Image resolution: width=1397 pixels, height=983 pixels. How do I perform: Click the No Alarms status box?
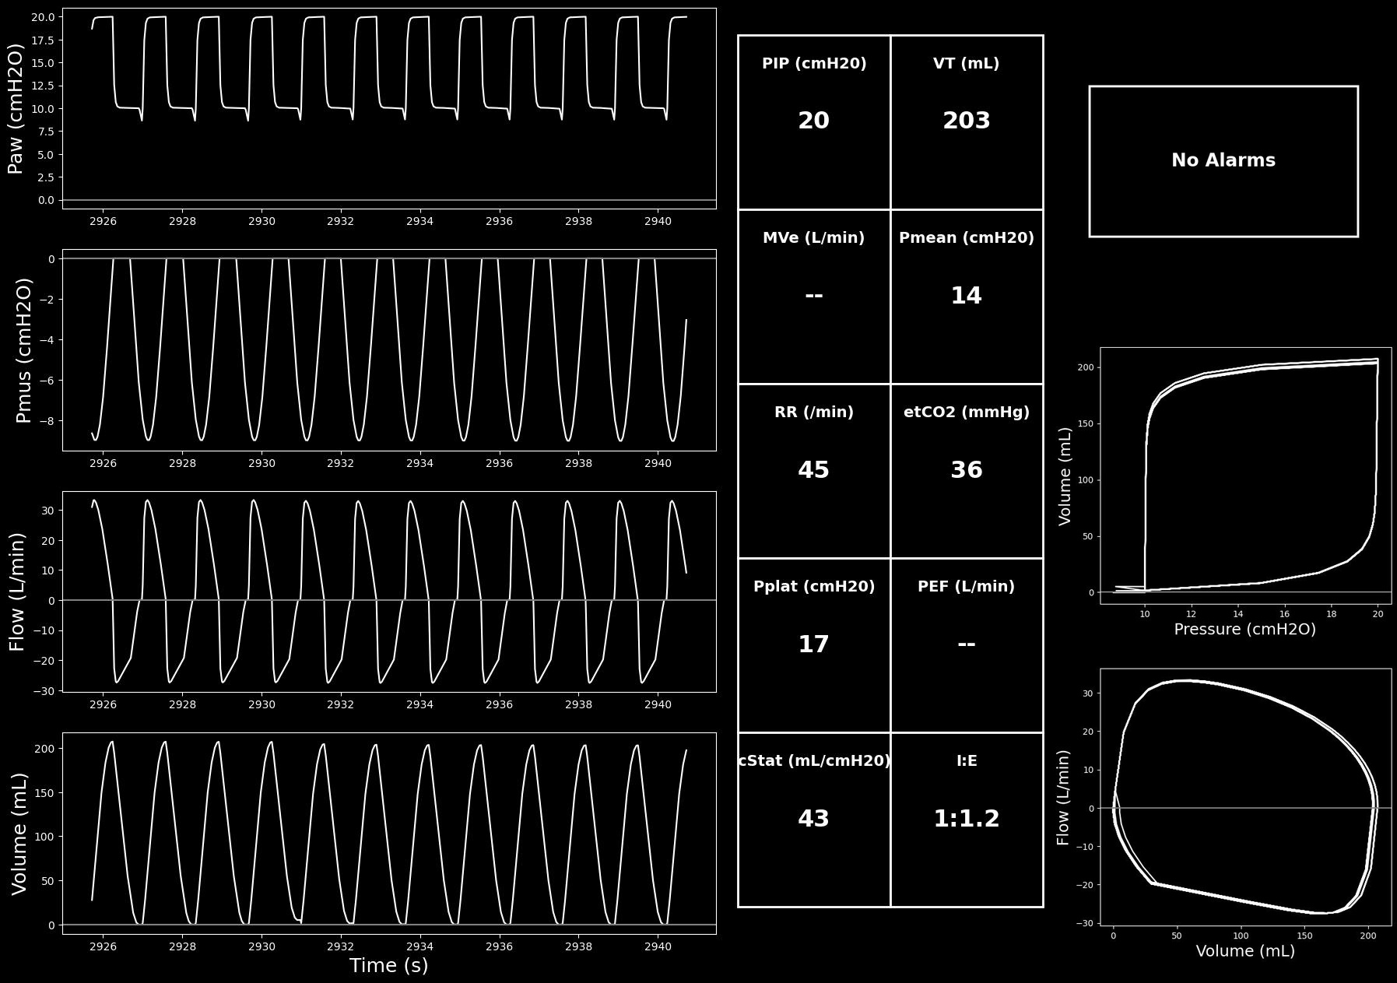coord(1223,161)
